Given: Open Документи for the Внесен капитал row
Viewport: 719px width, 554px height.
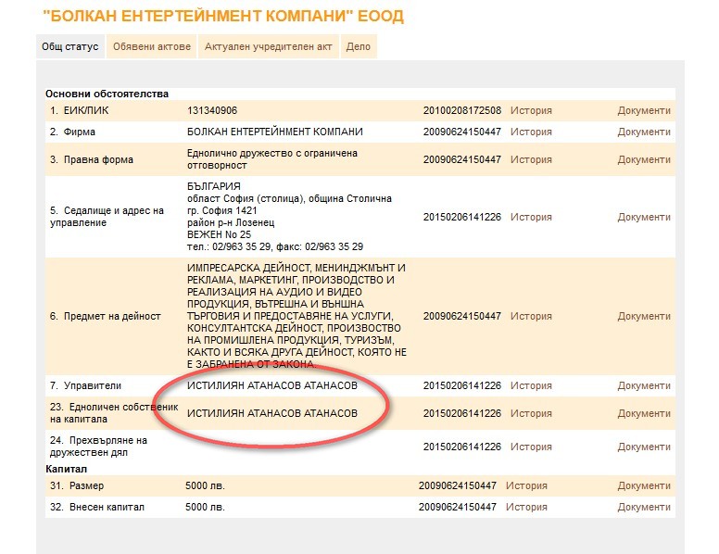Looking at the screenshot, I should 643,507.
